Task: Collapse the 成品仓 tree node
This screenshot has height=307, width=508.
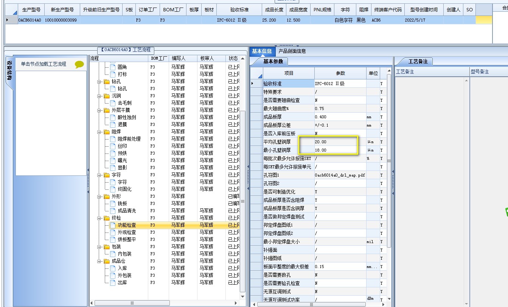Action: click(x=99, y=261)
